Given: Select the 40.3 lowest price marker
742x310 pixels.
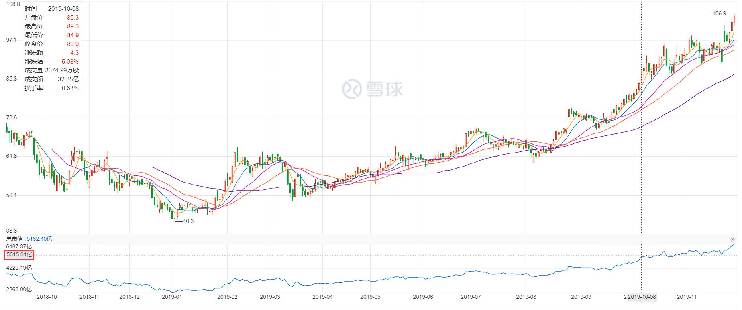Looking at the screenshot, I should pyautogui.click(x=188, y=221).
